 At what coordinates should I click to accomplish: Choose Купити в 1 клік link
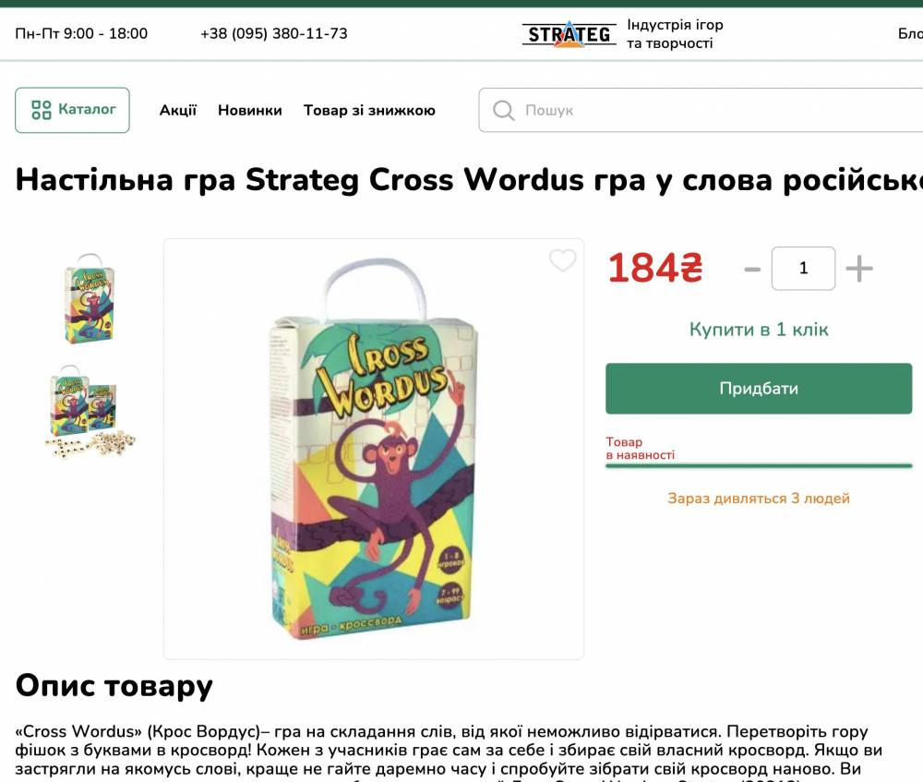coord(758,330)
